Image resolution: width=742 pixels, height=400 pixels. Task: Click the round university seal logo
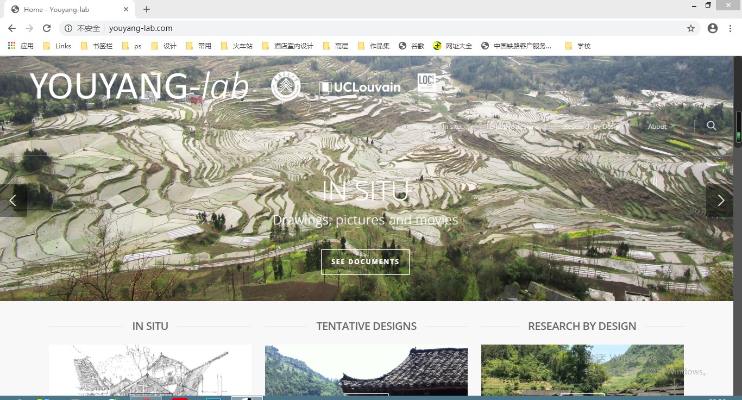[x=286, y=86]
